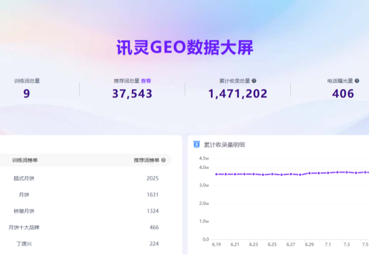Click the chart data point at 6.27

tap(291, 174)
